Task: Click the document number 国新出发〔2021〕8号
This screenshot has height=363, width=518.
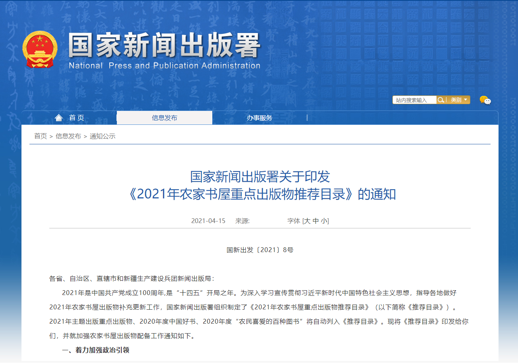Action: (x=260, y=250)
